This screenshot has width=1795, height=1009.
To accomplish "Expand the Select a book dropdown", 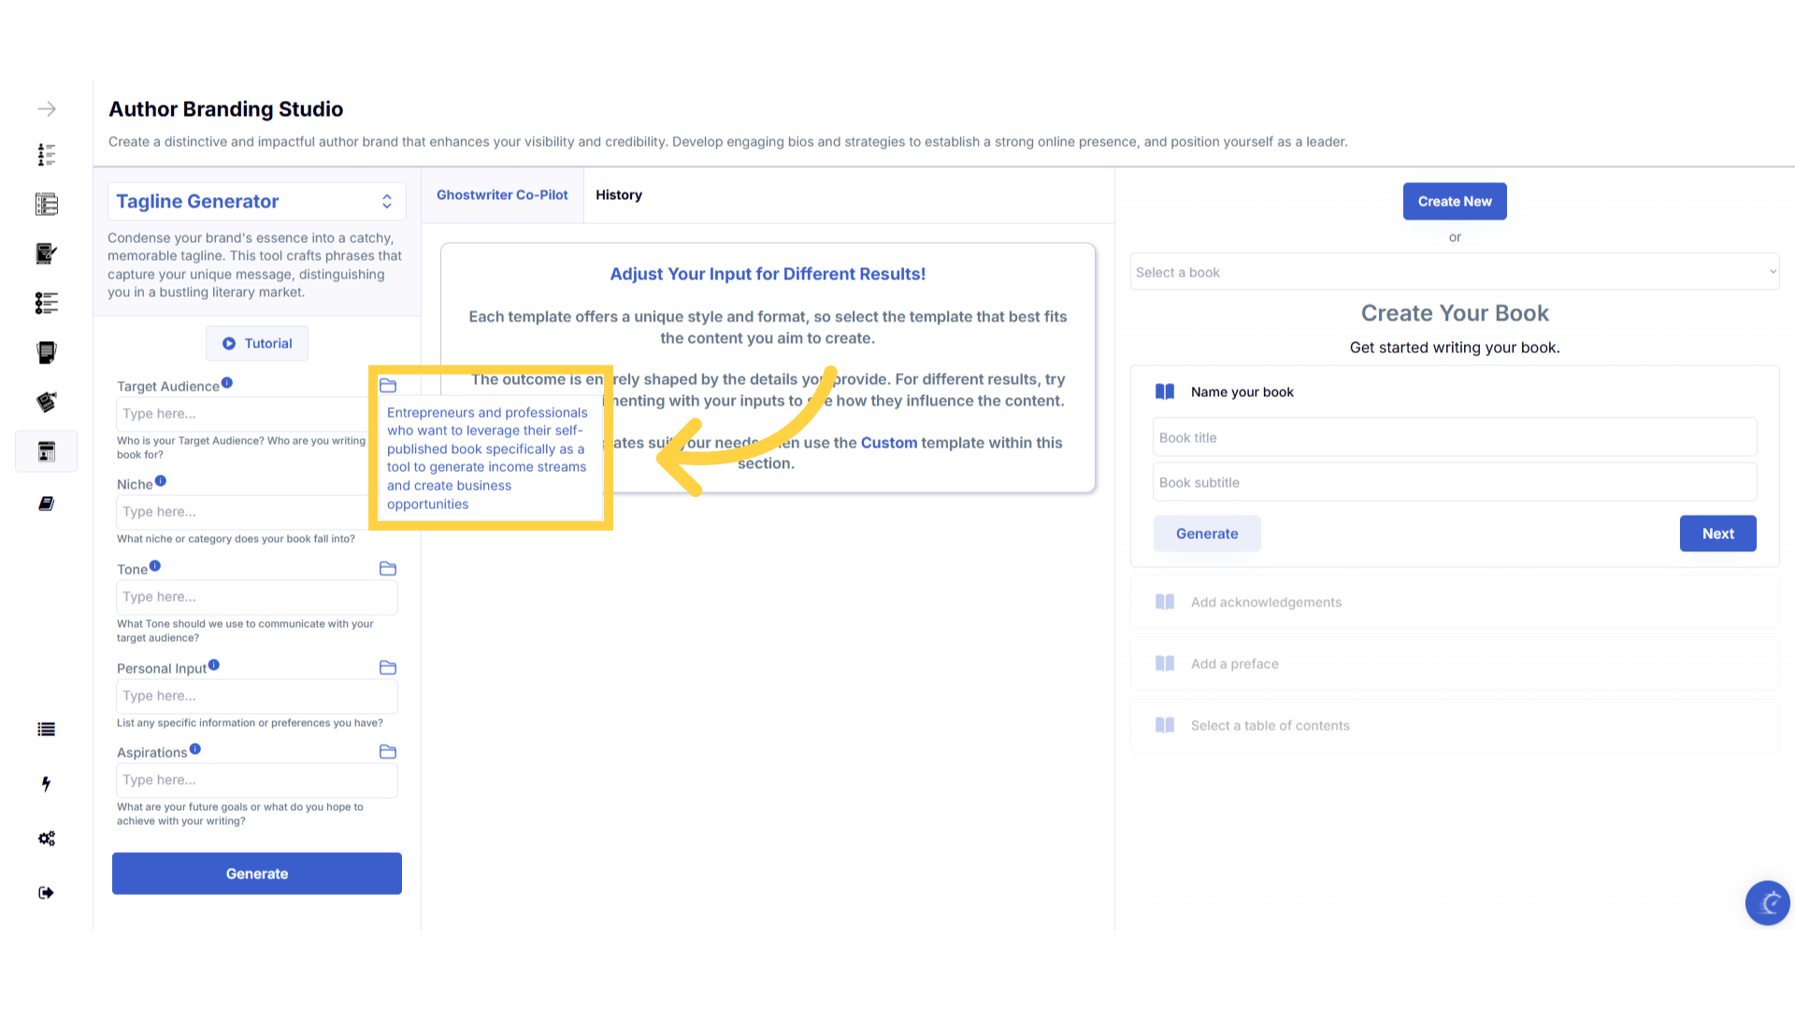I will coord(1454,272).
